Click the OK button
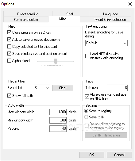 click(x=92, y=155)
